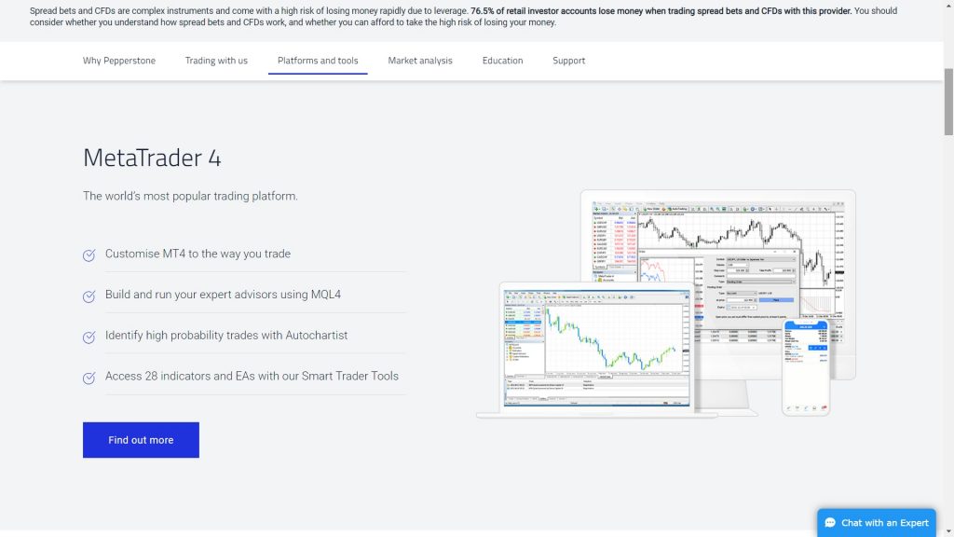The height and width of the screenshot is (537, 954).
Task: Open the Trading with us menu
Action: click(216, 61)
